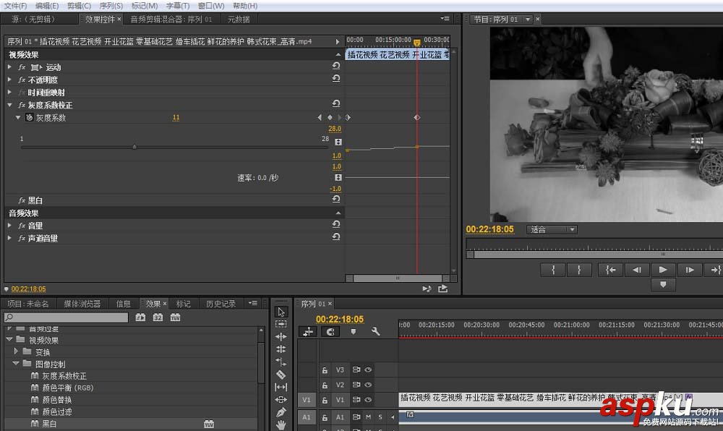This screenshot has width=723, height=431.
Task: Pick the Hand tool in the tools panel
Action: tap(281, 424)
